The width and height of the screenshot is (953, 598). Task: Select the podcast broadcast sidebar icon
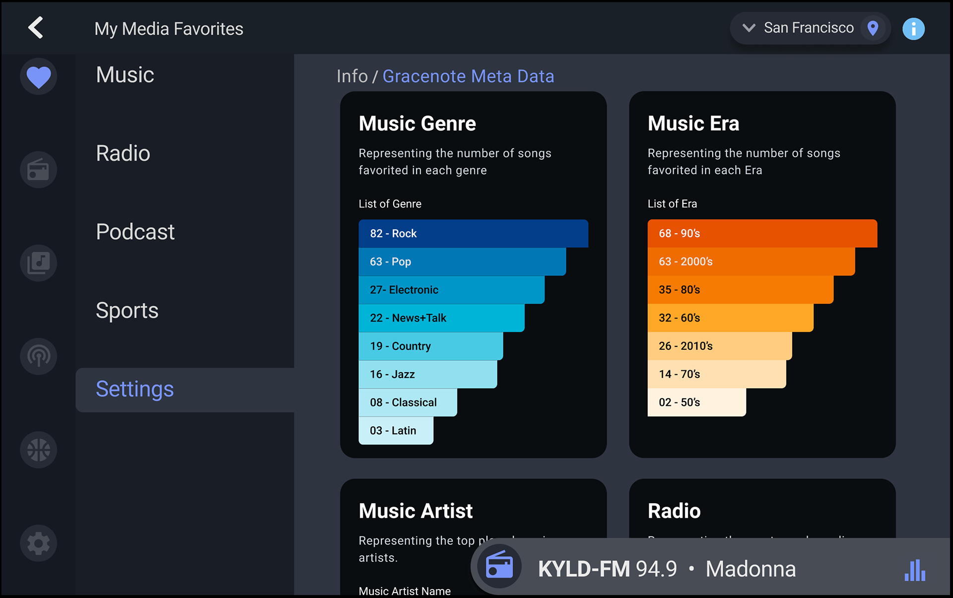[39, 356]
